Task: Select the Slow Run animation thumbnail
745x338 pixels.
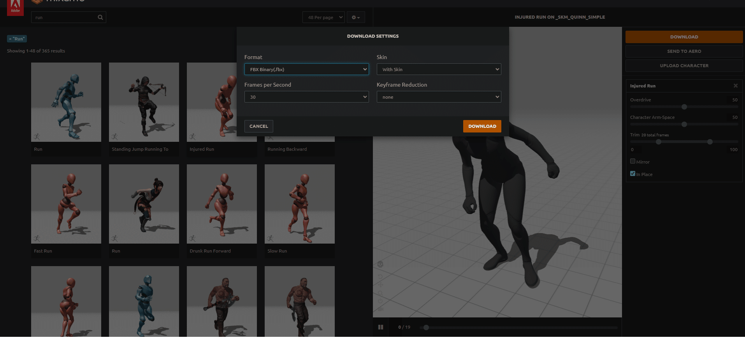Action: pyautogui.click(x=300, y=204)
